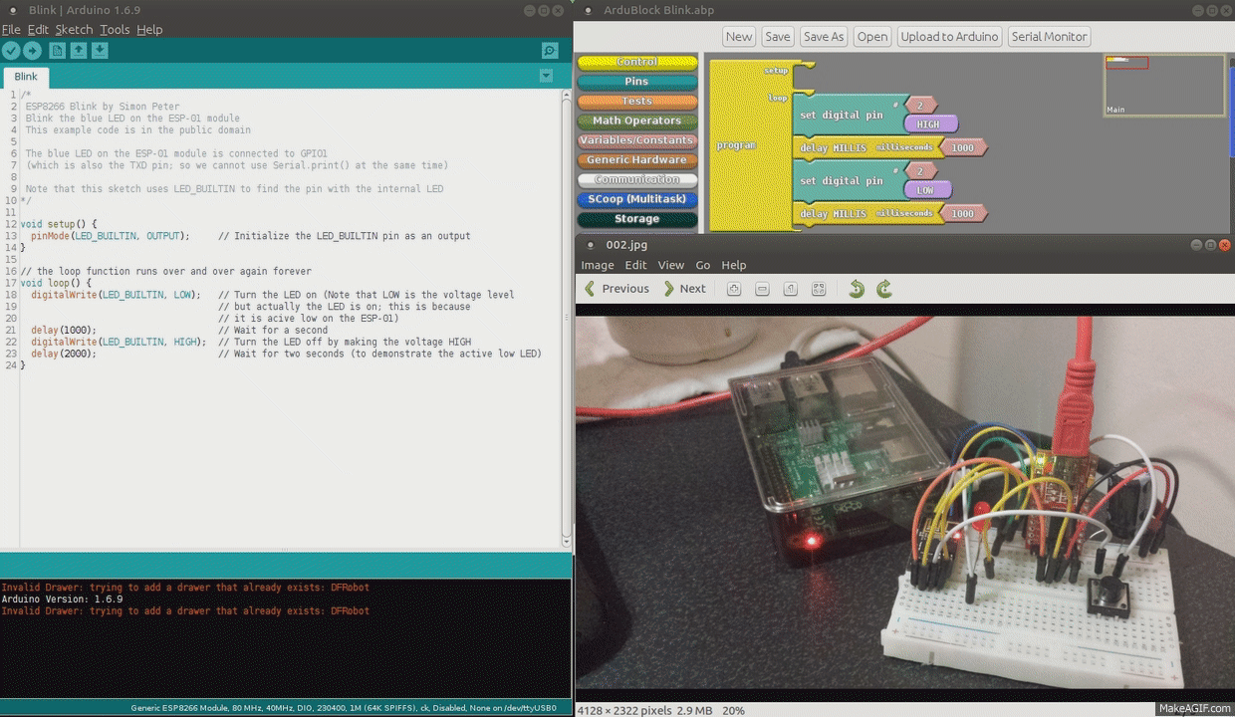Create a new sketch with New icon
Viewport: 1235px width, 717px height.
tap(58, 51)
